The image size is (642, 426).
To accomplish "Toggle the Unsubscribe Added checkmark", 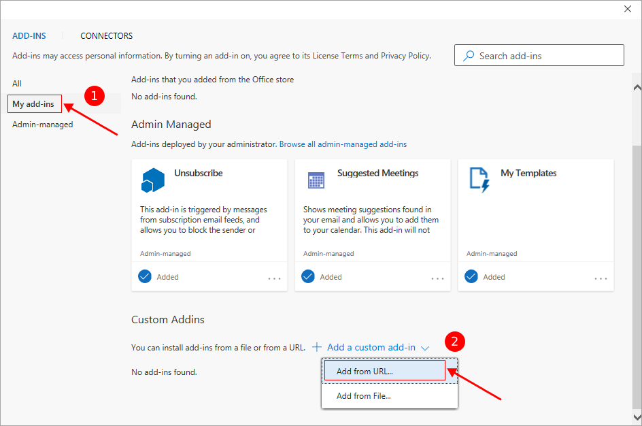I will 145,276.
